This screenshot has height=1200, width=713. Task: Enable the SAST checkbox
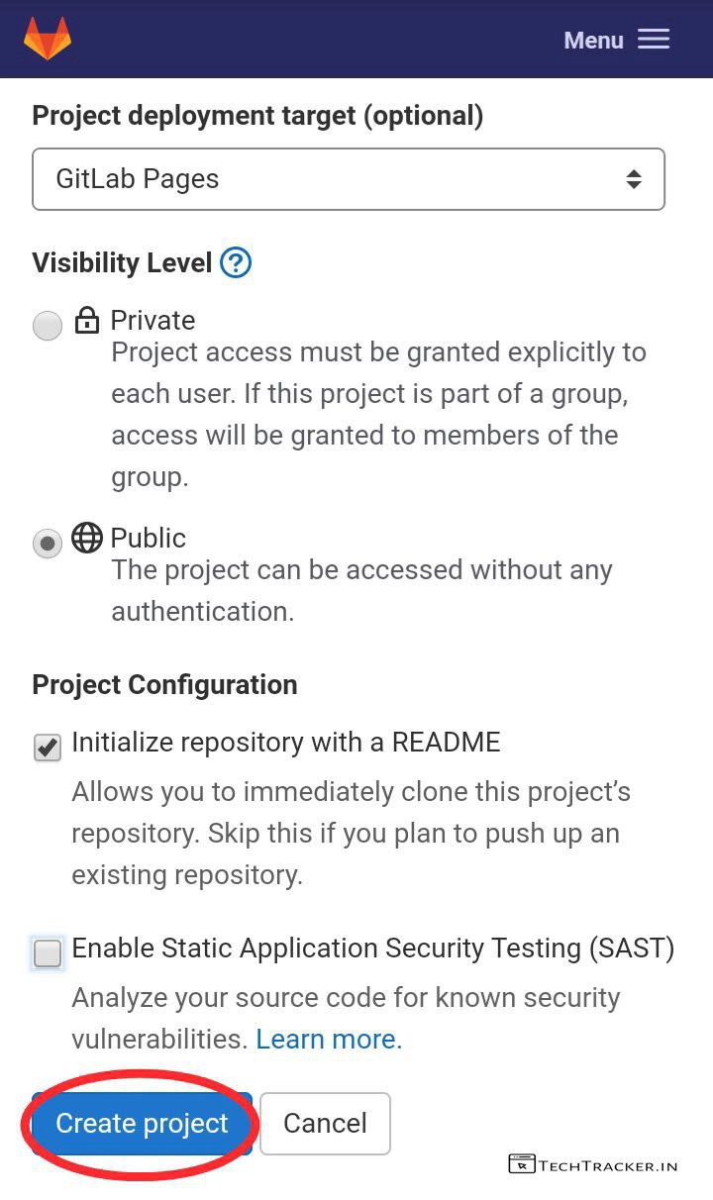point(48,953)
